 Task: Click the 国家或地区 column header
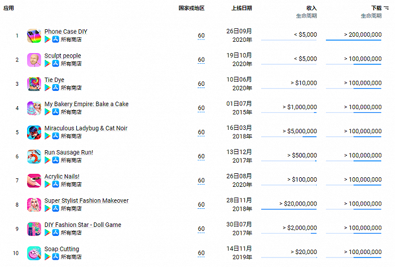pyautogui.click(x=191, y=8)
